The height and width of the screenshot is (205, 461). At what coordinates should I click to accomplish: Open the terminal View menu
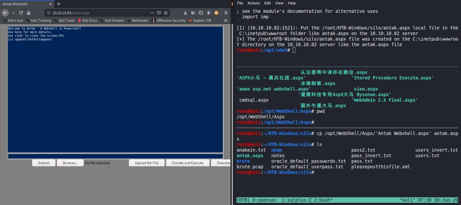279,3
